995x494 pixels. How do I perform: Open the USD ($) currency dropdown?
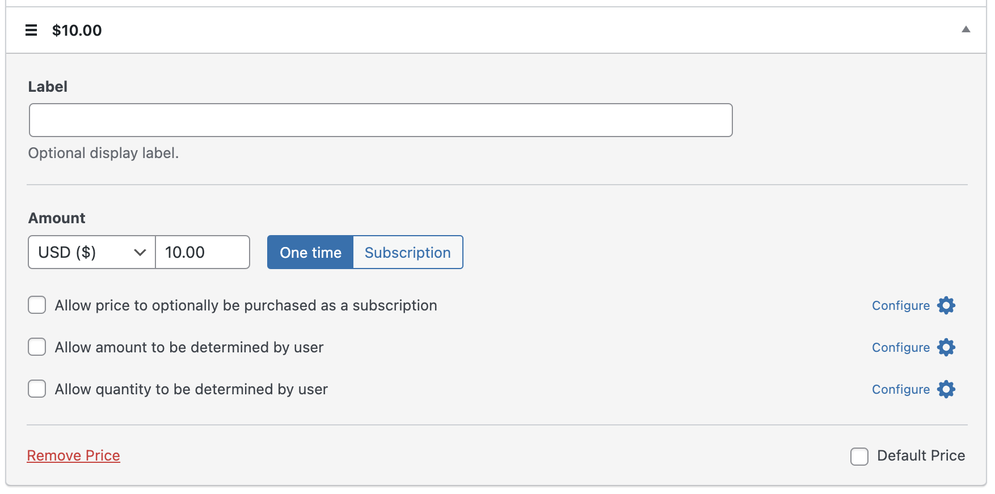click(x=91, y=252)
